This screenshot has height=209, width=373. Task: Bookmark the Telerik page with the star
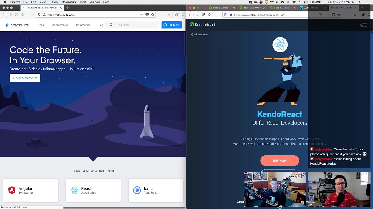click(x=339, y=15)
